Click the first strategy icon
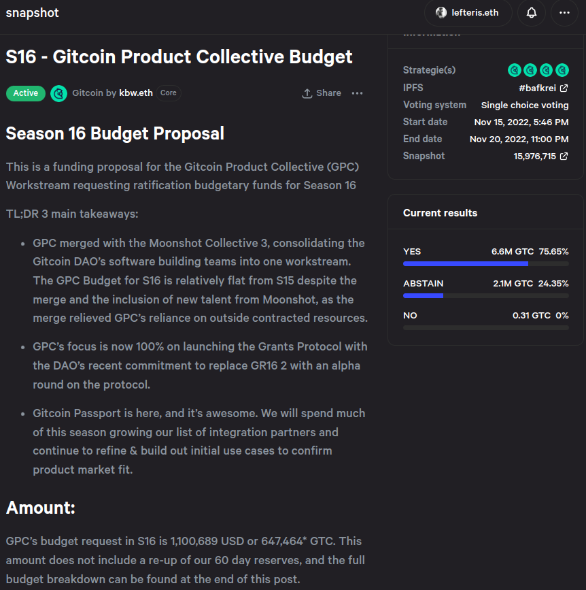This screenshot has height=590, width=586. tap(514, 70)
